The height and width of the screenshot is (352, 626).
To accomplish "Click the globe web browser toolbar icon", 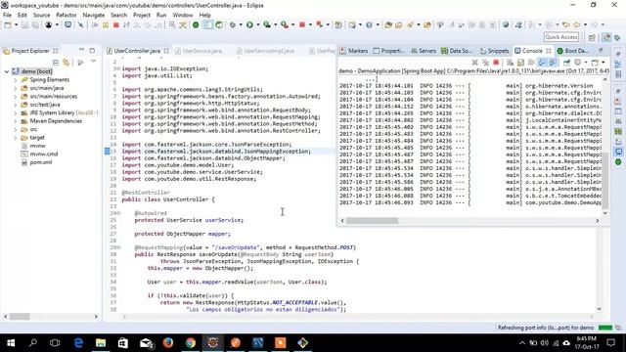I will [x=506, y=24].
